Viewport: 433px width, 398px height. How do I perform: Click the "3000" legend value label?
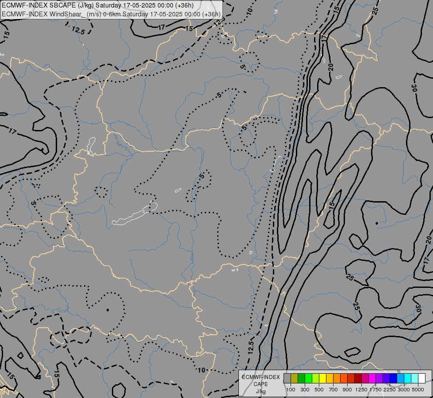[404, 390]
